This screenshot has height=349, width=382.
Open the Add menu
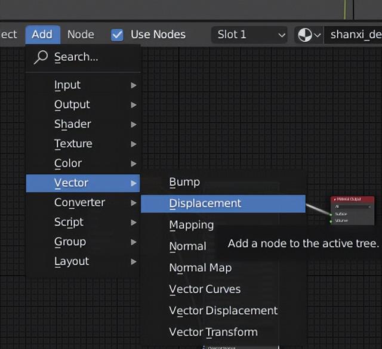coord(42,35)
